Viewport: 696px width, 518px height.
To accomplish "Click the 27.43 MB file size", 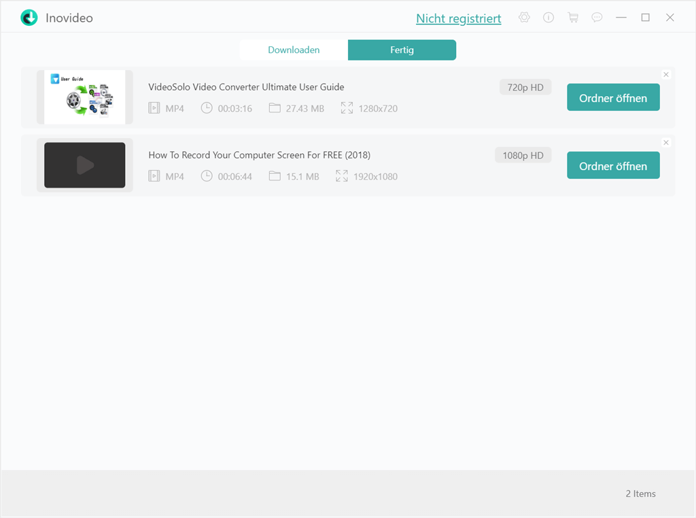I will [x=305, y=108].
